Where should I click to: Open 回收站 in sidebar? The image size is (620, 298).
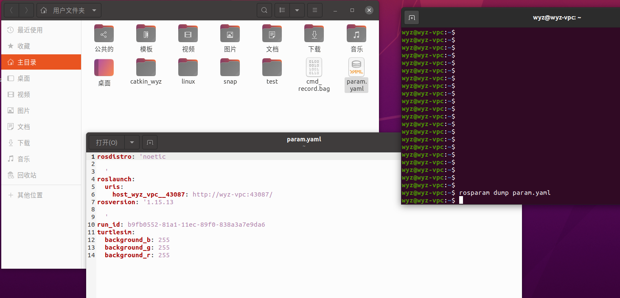tap(41, 175)
